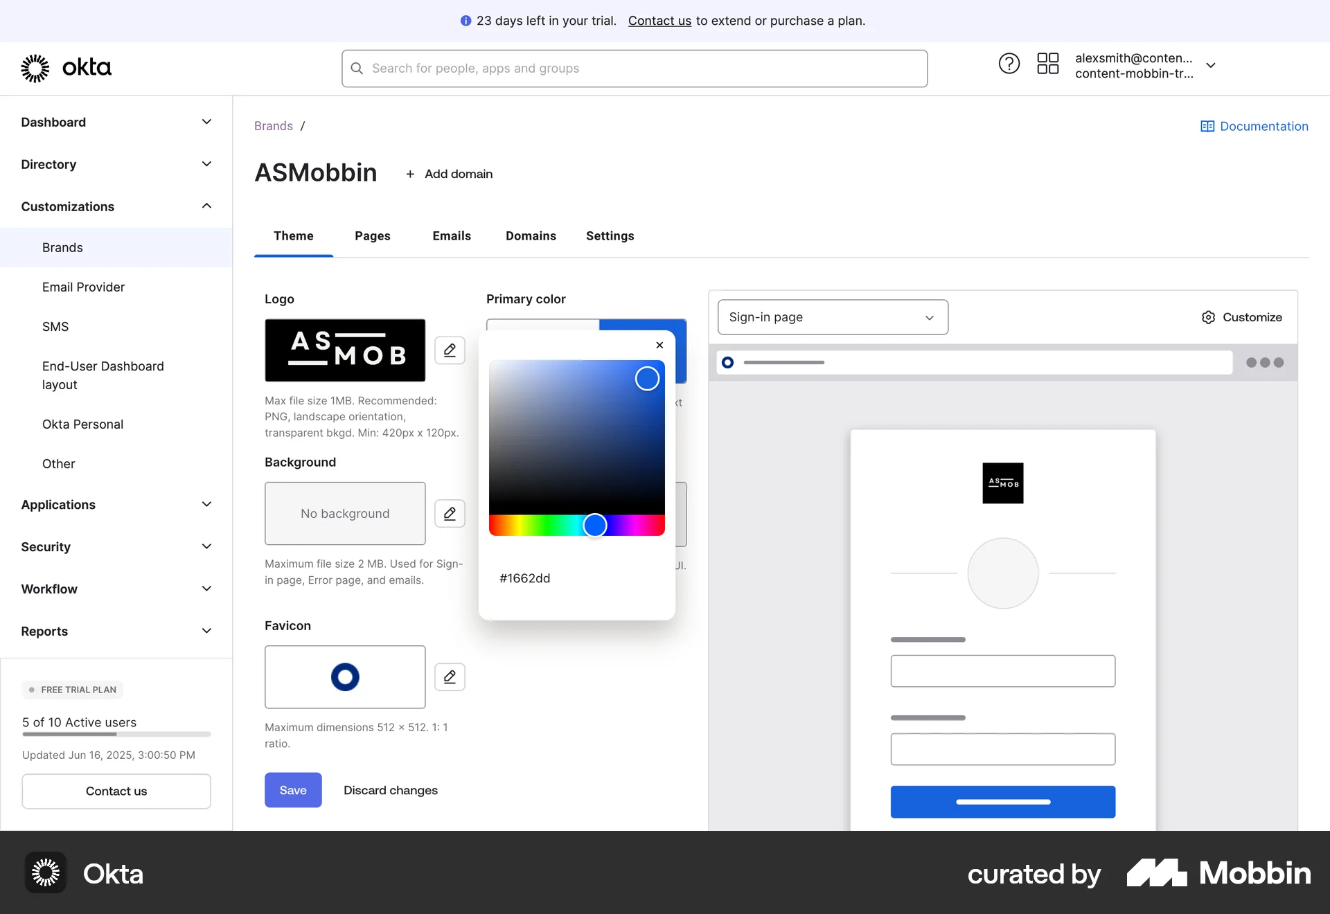Save the theme changes
Viewport: 1330px width, 914px height.
tap(293, 789)
